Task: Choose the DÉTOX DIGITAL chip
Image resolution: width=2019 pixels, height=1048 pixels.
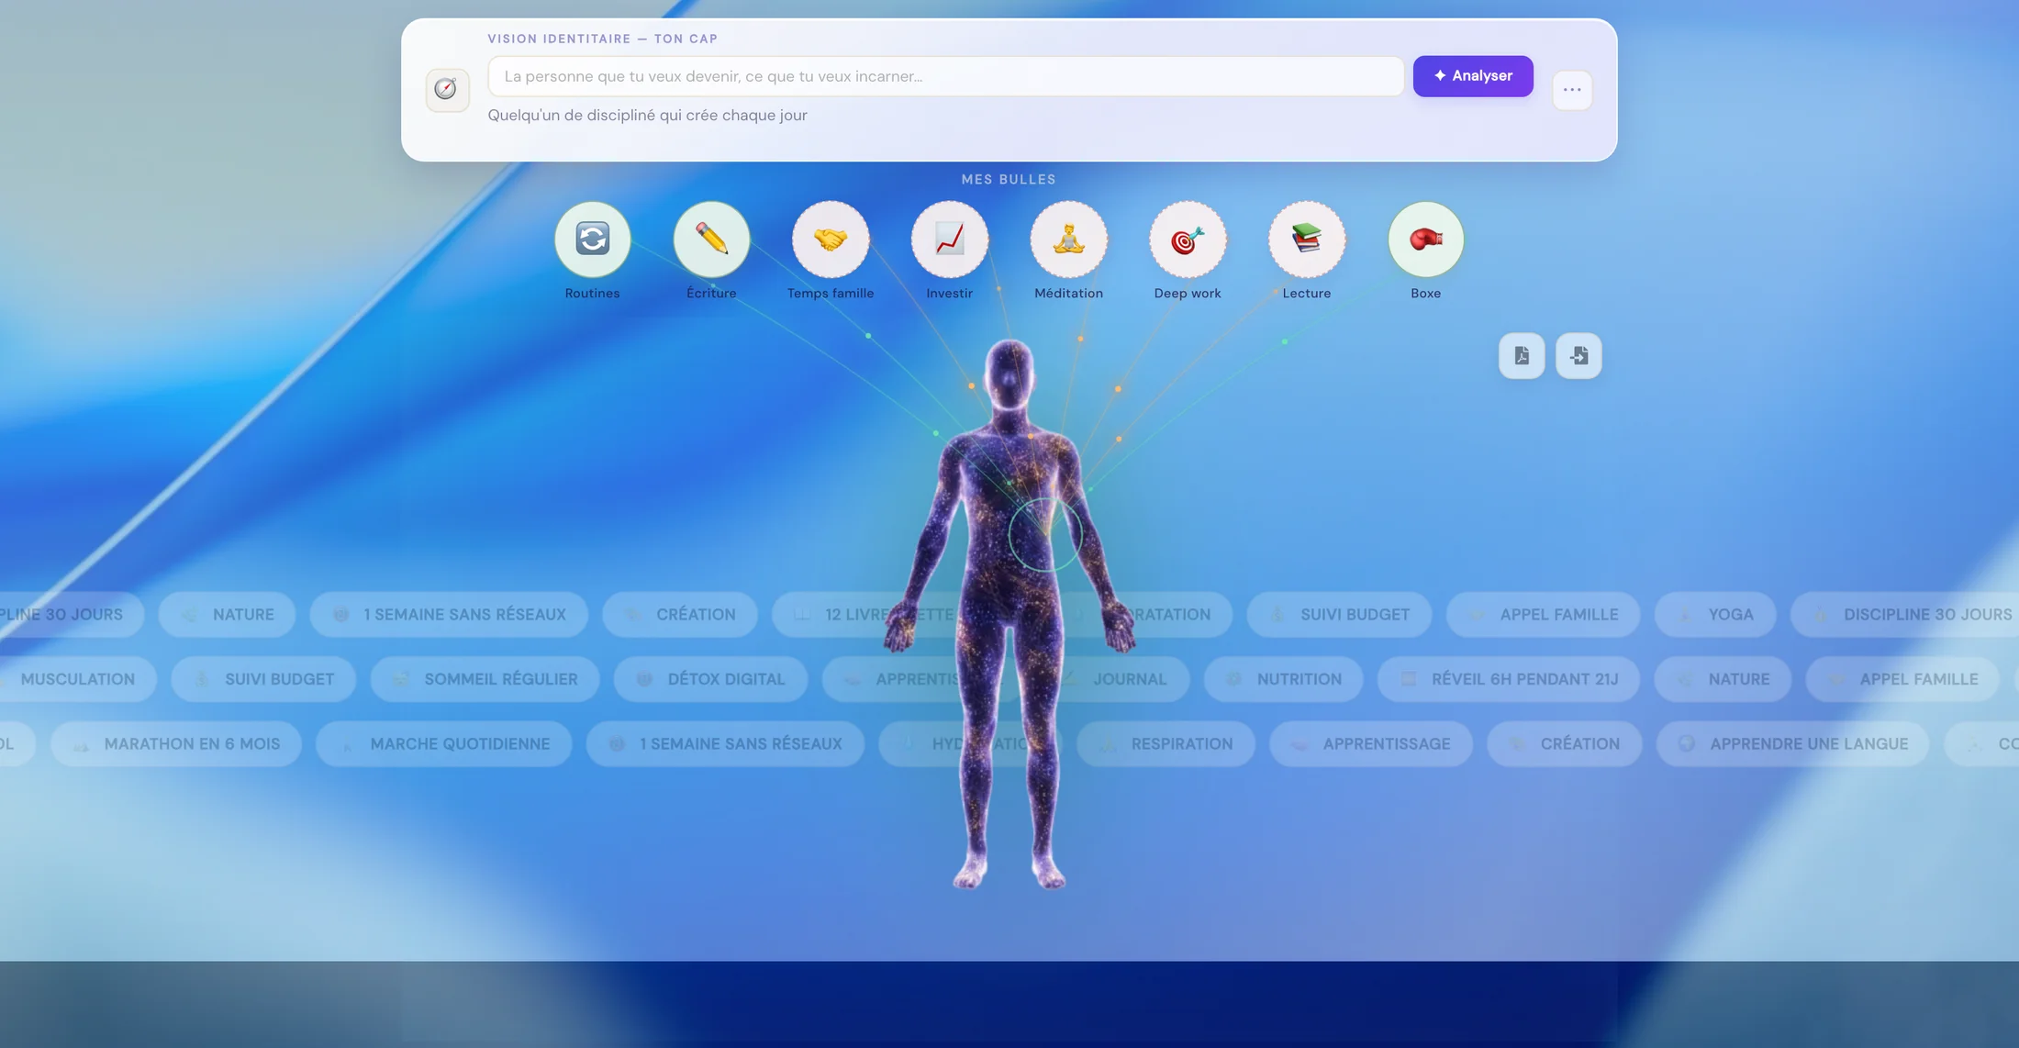Action: (x=710, y=679)
